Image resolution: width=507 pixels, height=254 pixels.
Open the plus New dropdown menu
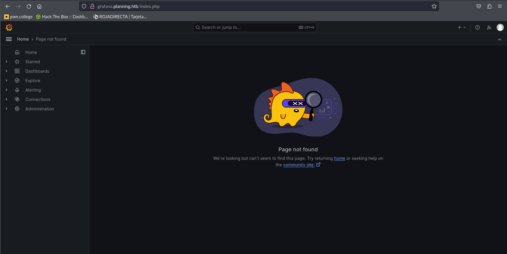point(462,27)
